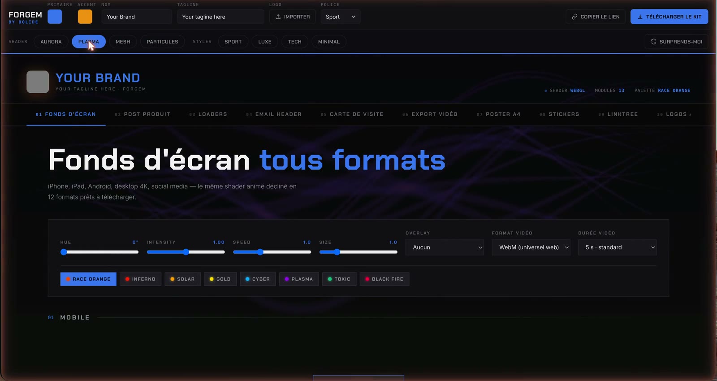Select the Aurora shader
Image resolution: width=717 pixels, height=381 pixels.
pyautogui.click(x=51, y=42)
